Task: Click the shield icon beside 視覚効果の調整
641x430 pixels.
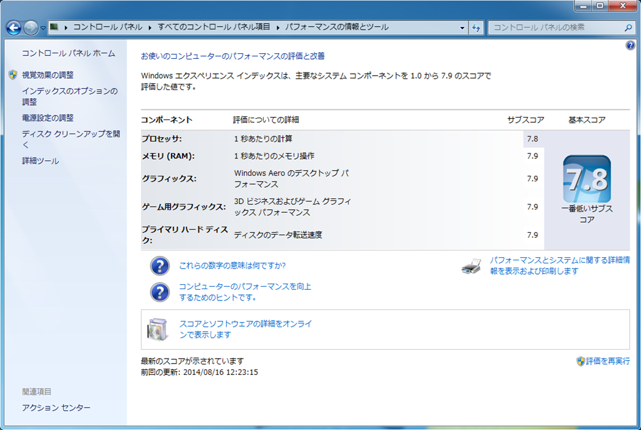Action: tap(13, 74)
